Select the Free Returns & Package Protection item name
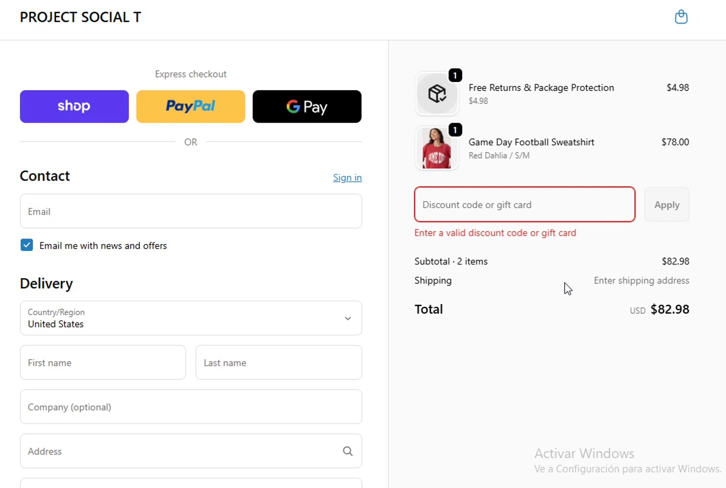Image resolution: width=726 pixels, height=488 pixels. point(541,88)
